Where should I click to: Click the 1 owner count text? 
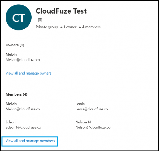coord(70,27)
